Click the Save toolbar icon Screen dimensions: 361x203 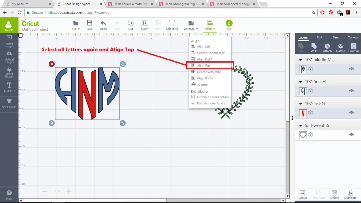coord(89,25)
